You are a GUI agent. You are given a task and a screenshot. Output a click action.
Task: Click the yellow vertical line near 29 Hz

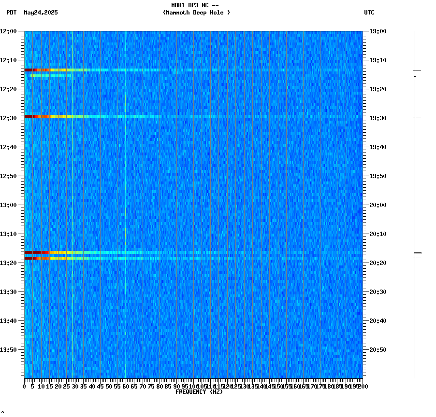click(73, 193)
